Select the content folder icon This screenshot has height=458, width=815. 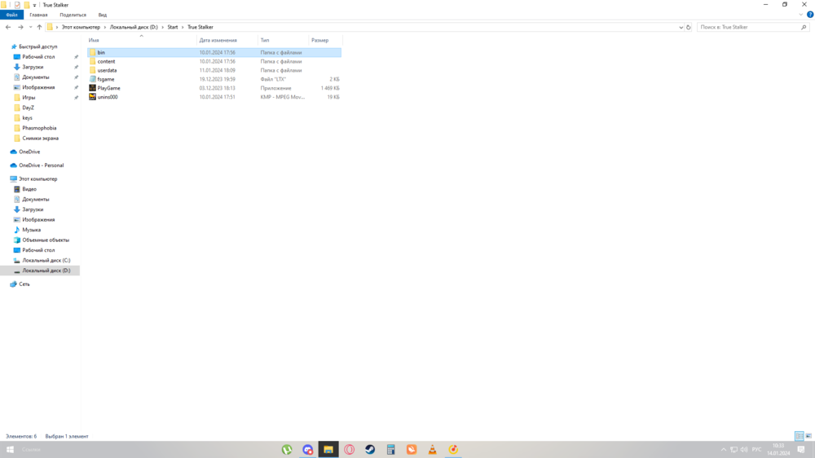point(93,61)
